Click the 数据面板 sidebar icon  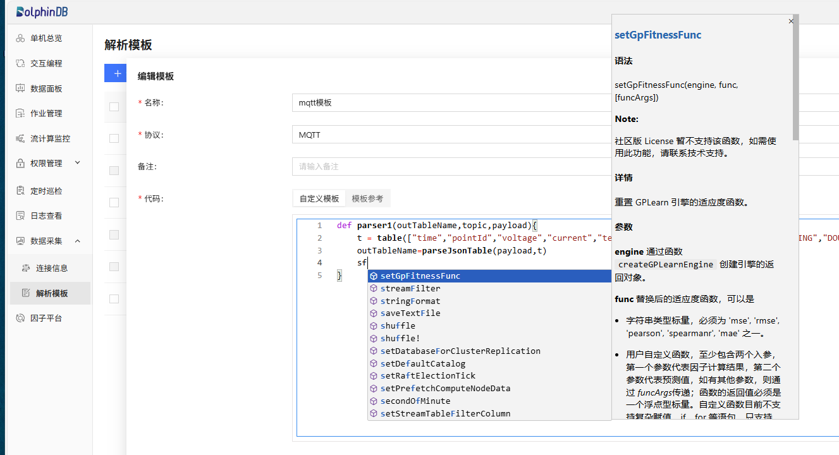click(x=20, y=88)
